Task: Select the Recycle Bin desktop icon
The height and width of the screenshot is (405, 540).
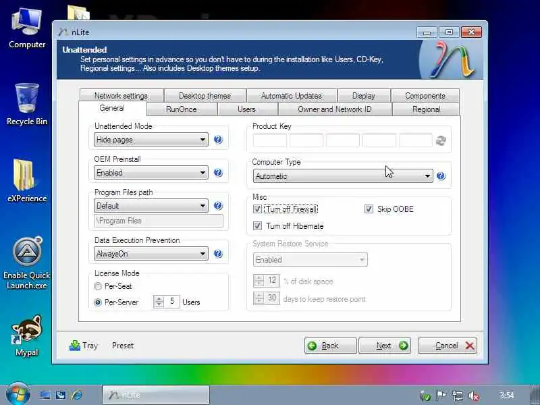Action: point(27,105)
